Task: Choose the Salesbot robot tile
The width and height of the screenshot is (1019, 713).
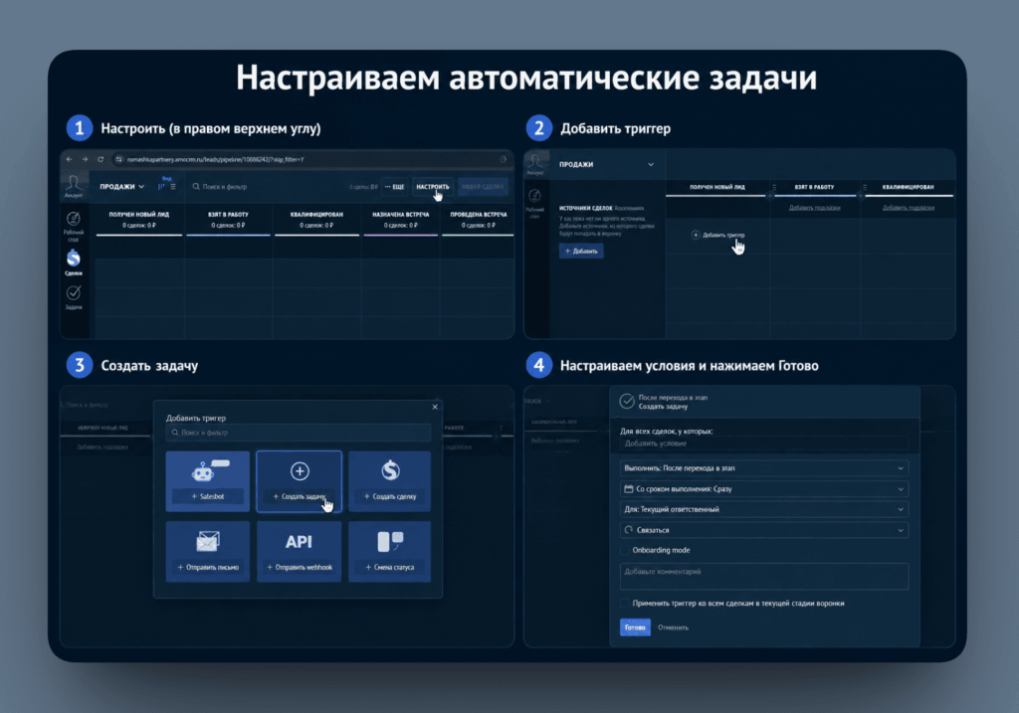Action: point(207,480)
